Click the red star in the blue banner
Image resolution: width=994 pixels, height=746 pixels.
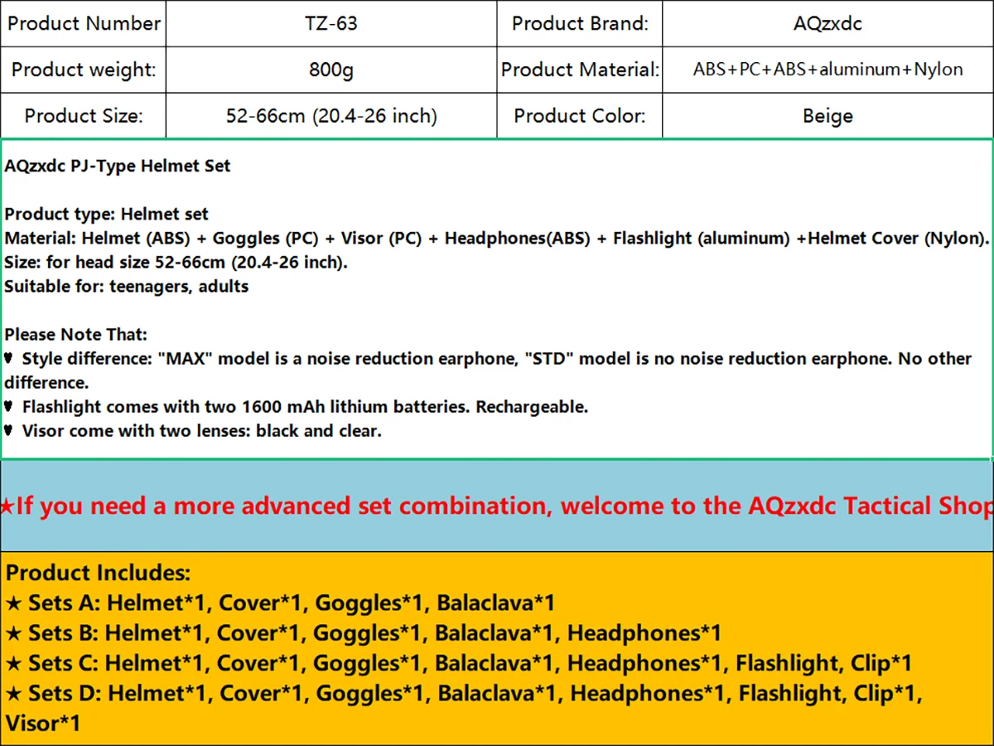[x=7, y=506]
